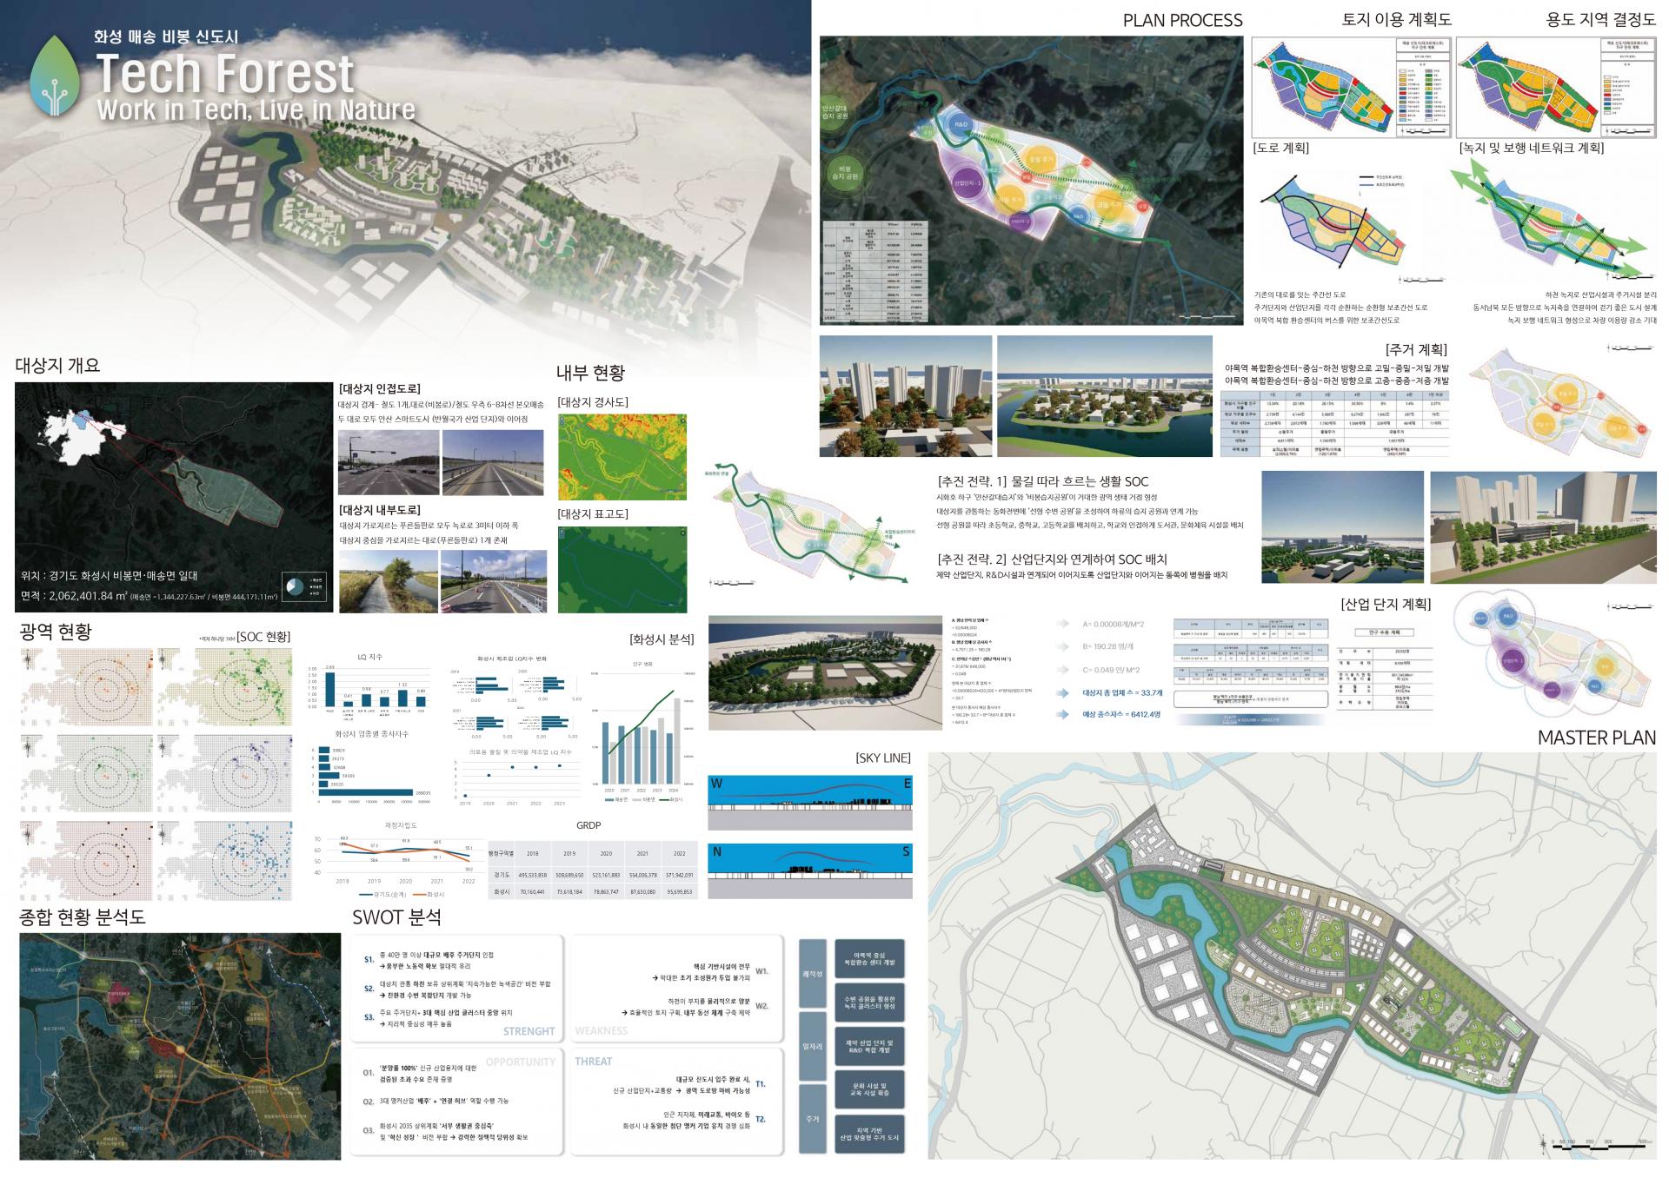Image resolution: width=1669 pixels, height=1178 pixels.
Task: Select the '아목역 중심 복합환승 센터 개발' box
Action: [869, 958]
